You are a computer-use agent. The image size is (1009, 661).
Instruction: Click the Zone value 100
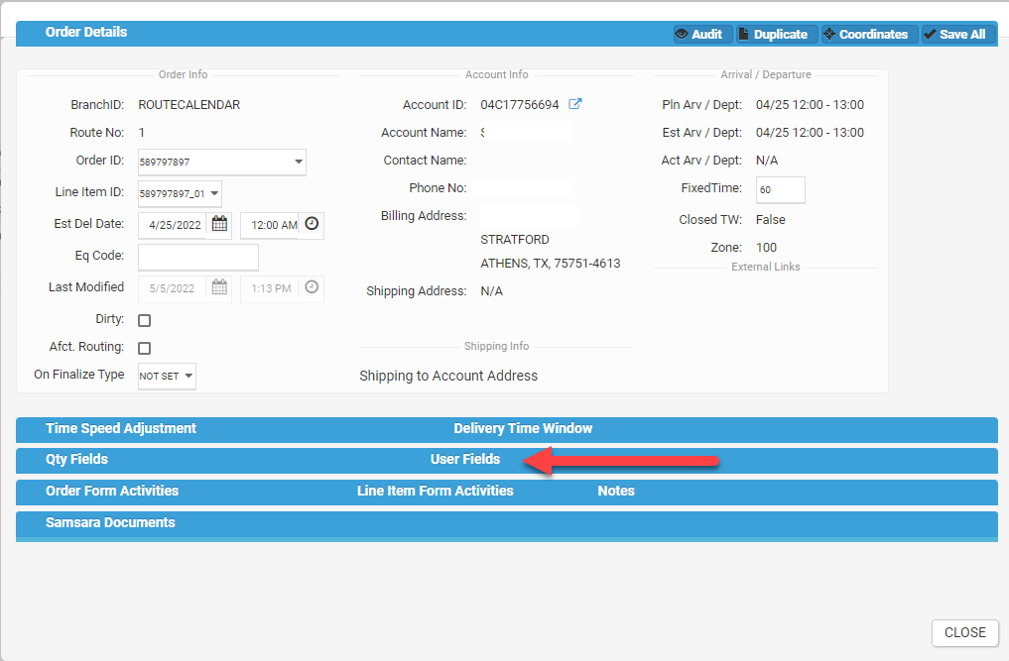tap(766, 248)
